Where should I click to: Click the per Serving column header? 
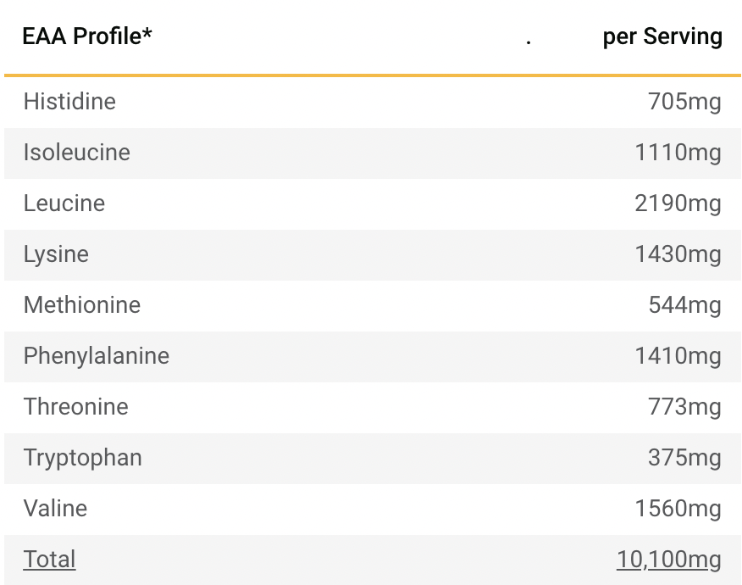662,36
